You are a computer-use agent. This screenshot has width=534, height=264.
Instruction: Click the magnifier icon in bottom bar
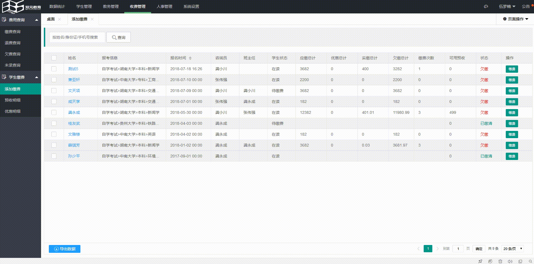(x=530, y=261)
